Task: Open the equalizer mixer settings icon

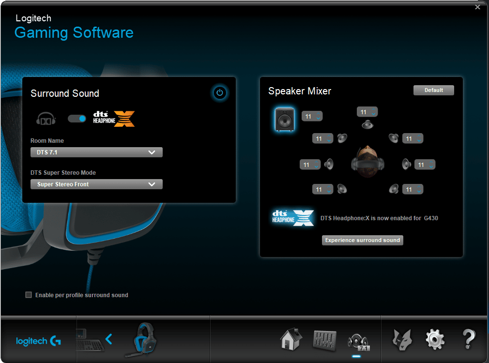Action: (325, 341)
